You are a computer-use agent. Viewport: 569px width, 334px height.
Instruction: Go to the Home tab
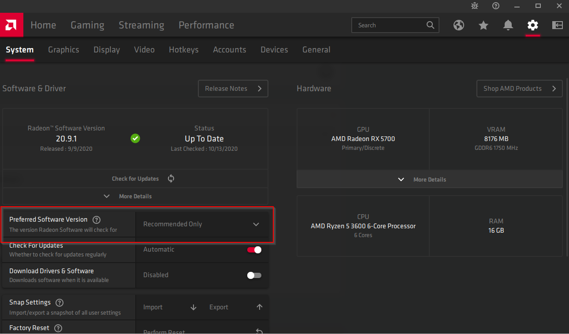click(x=43, y=25)
